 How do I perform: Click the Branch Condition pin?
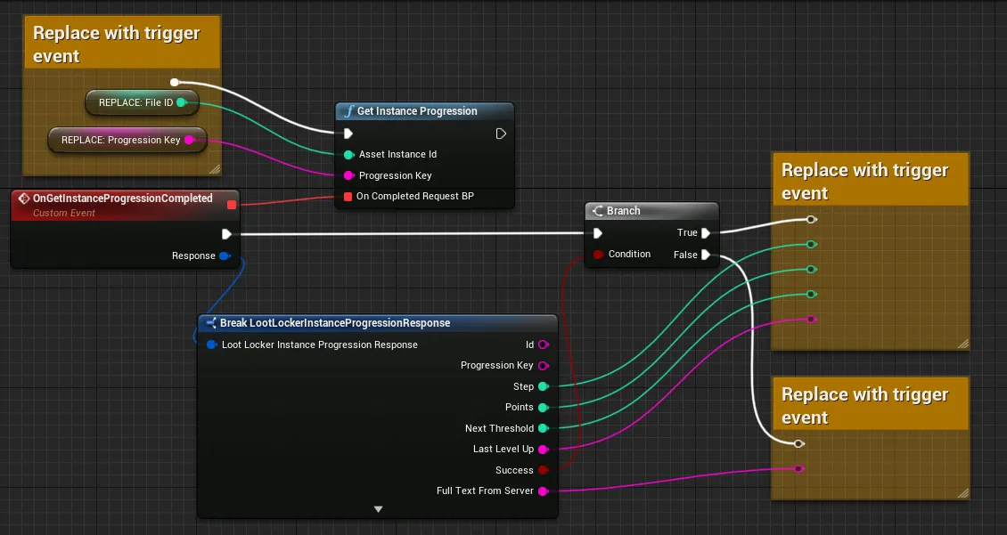click(599, 255)
